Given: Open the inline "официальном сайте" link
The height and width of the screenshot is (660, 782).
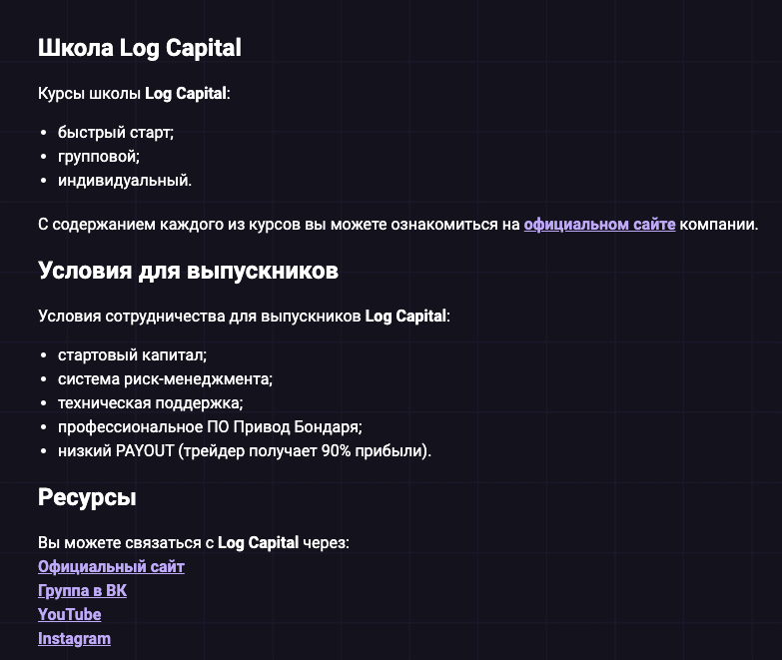Looking at the screenshot, I should point(599,225).
